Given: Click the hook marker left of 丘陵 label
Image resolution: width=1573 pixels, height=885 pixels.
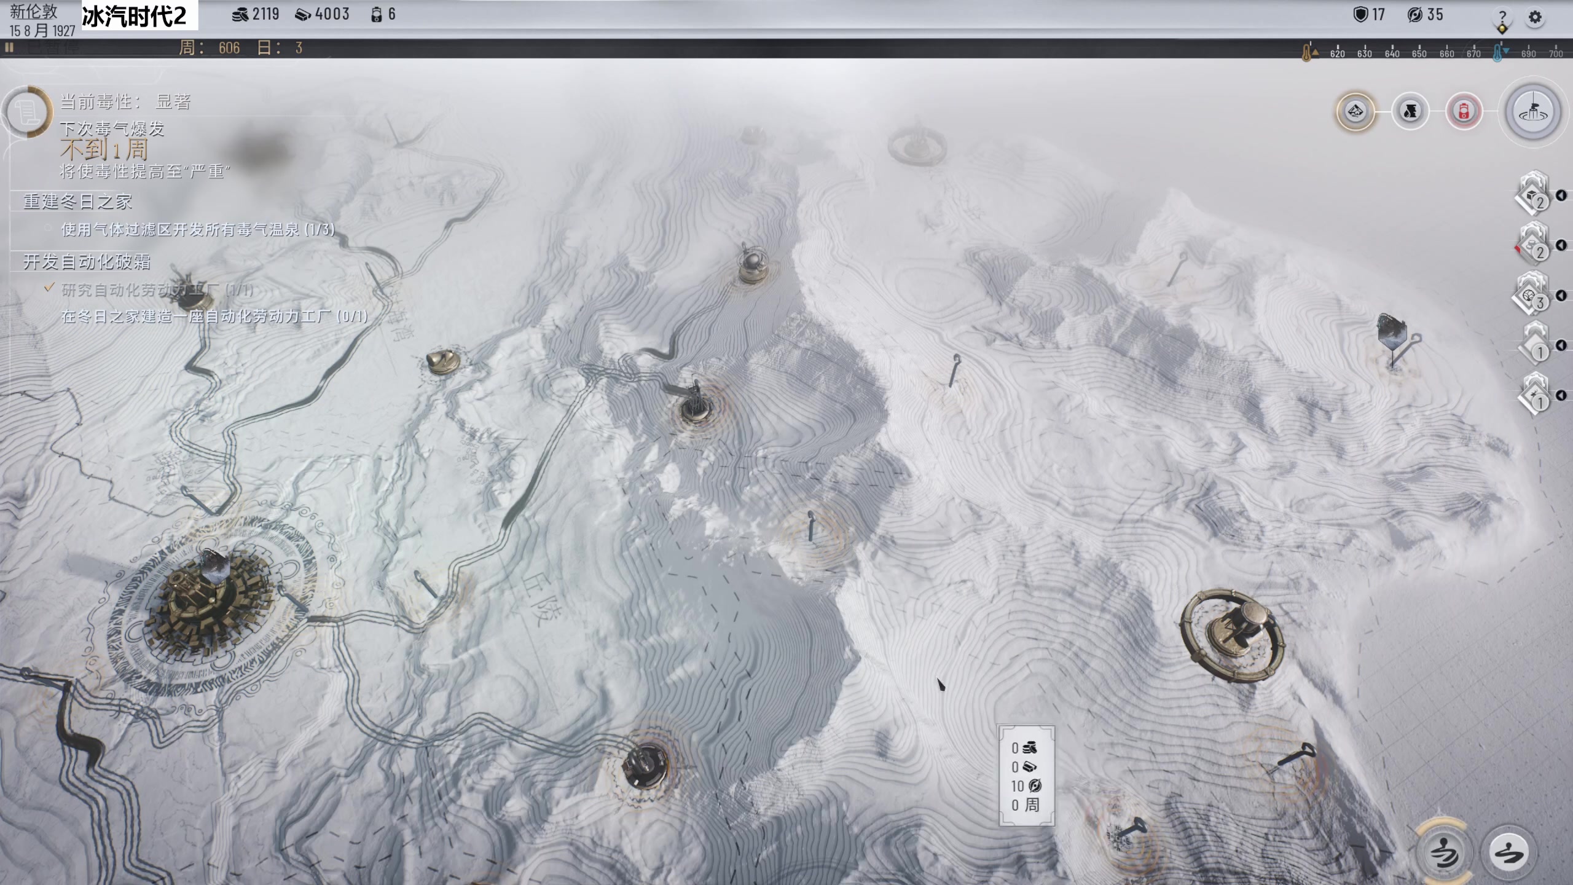Looking at the screenshot, I should click(x=426, y=584).
